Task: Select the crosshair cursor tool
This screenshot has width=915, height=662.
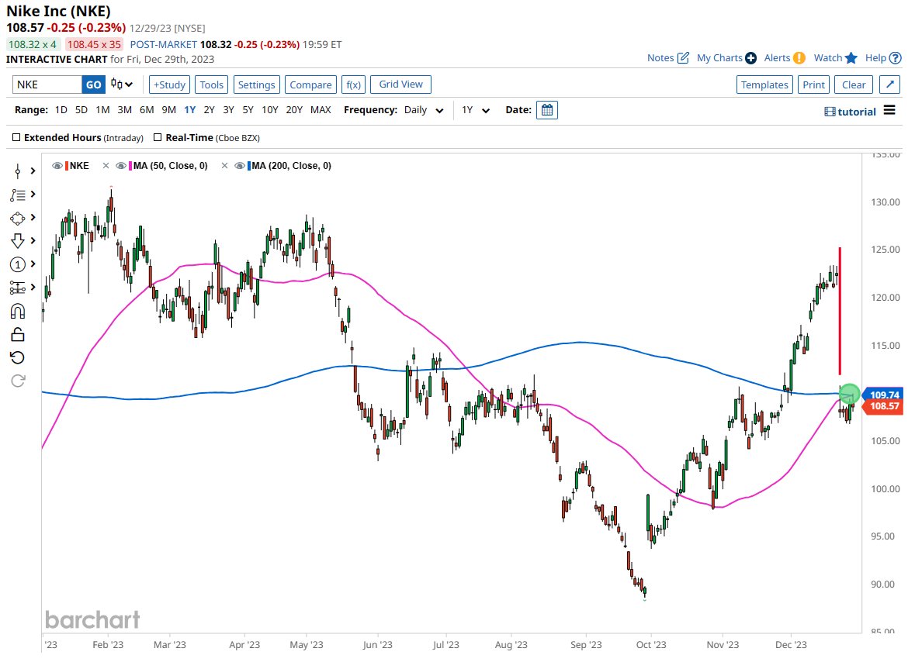Action: pos(18,171)
